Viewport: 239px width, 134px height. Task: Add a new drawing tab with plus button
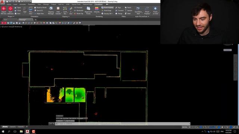tap(35, 20)
